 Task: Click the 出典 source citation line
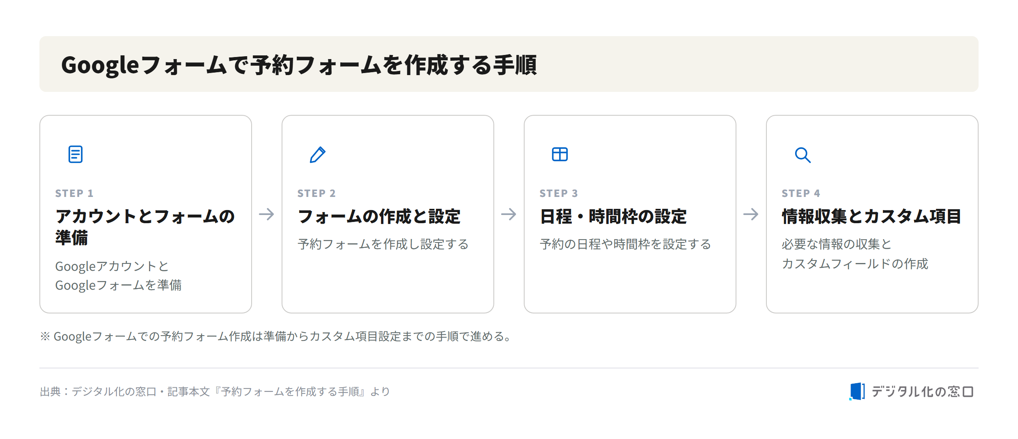[x=215, y=392]
